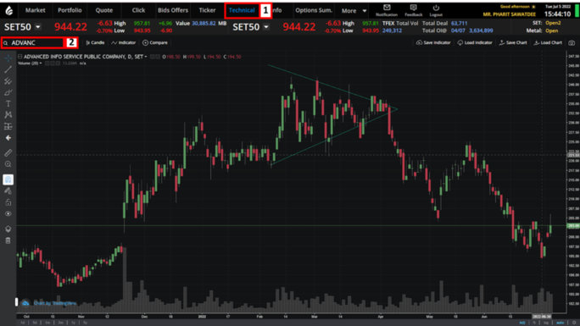The image size is (580, 326).
Task: Click Load Chart
Action: coord(548,43)
